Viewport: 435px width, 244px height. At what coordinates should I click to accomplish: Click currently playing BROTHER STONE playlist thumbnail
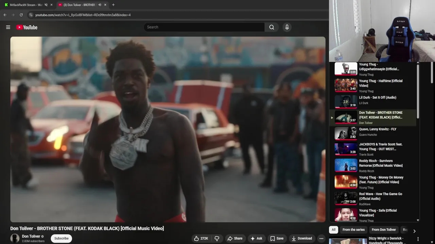346,117
